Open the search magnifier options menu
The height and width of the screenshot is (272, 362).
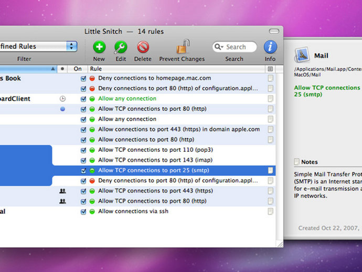219,47
